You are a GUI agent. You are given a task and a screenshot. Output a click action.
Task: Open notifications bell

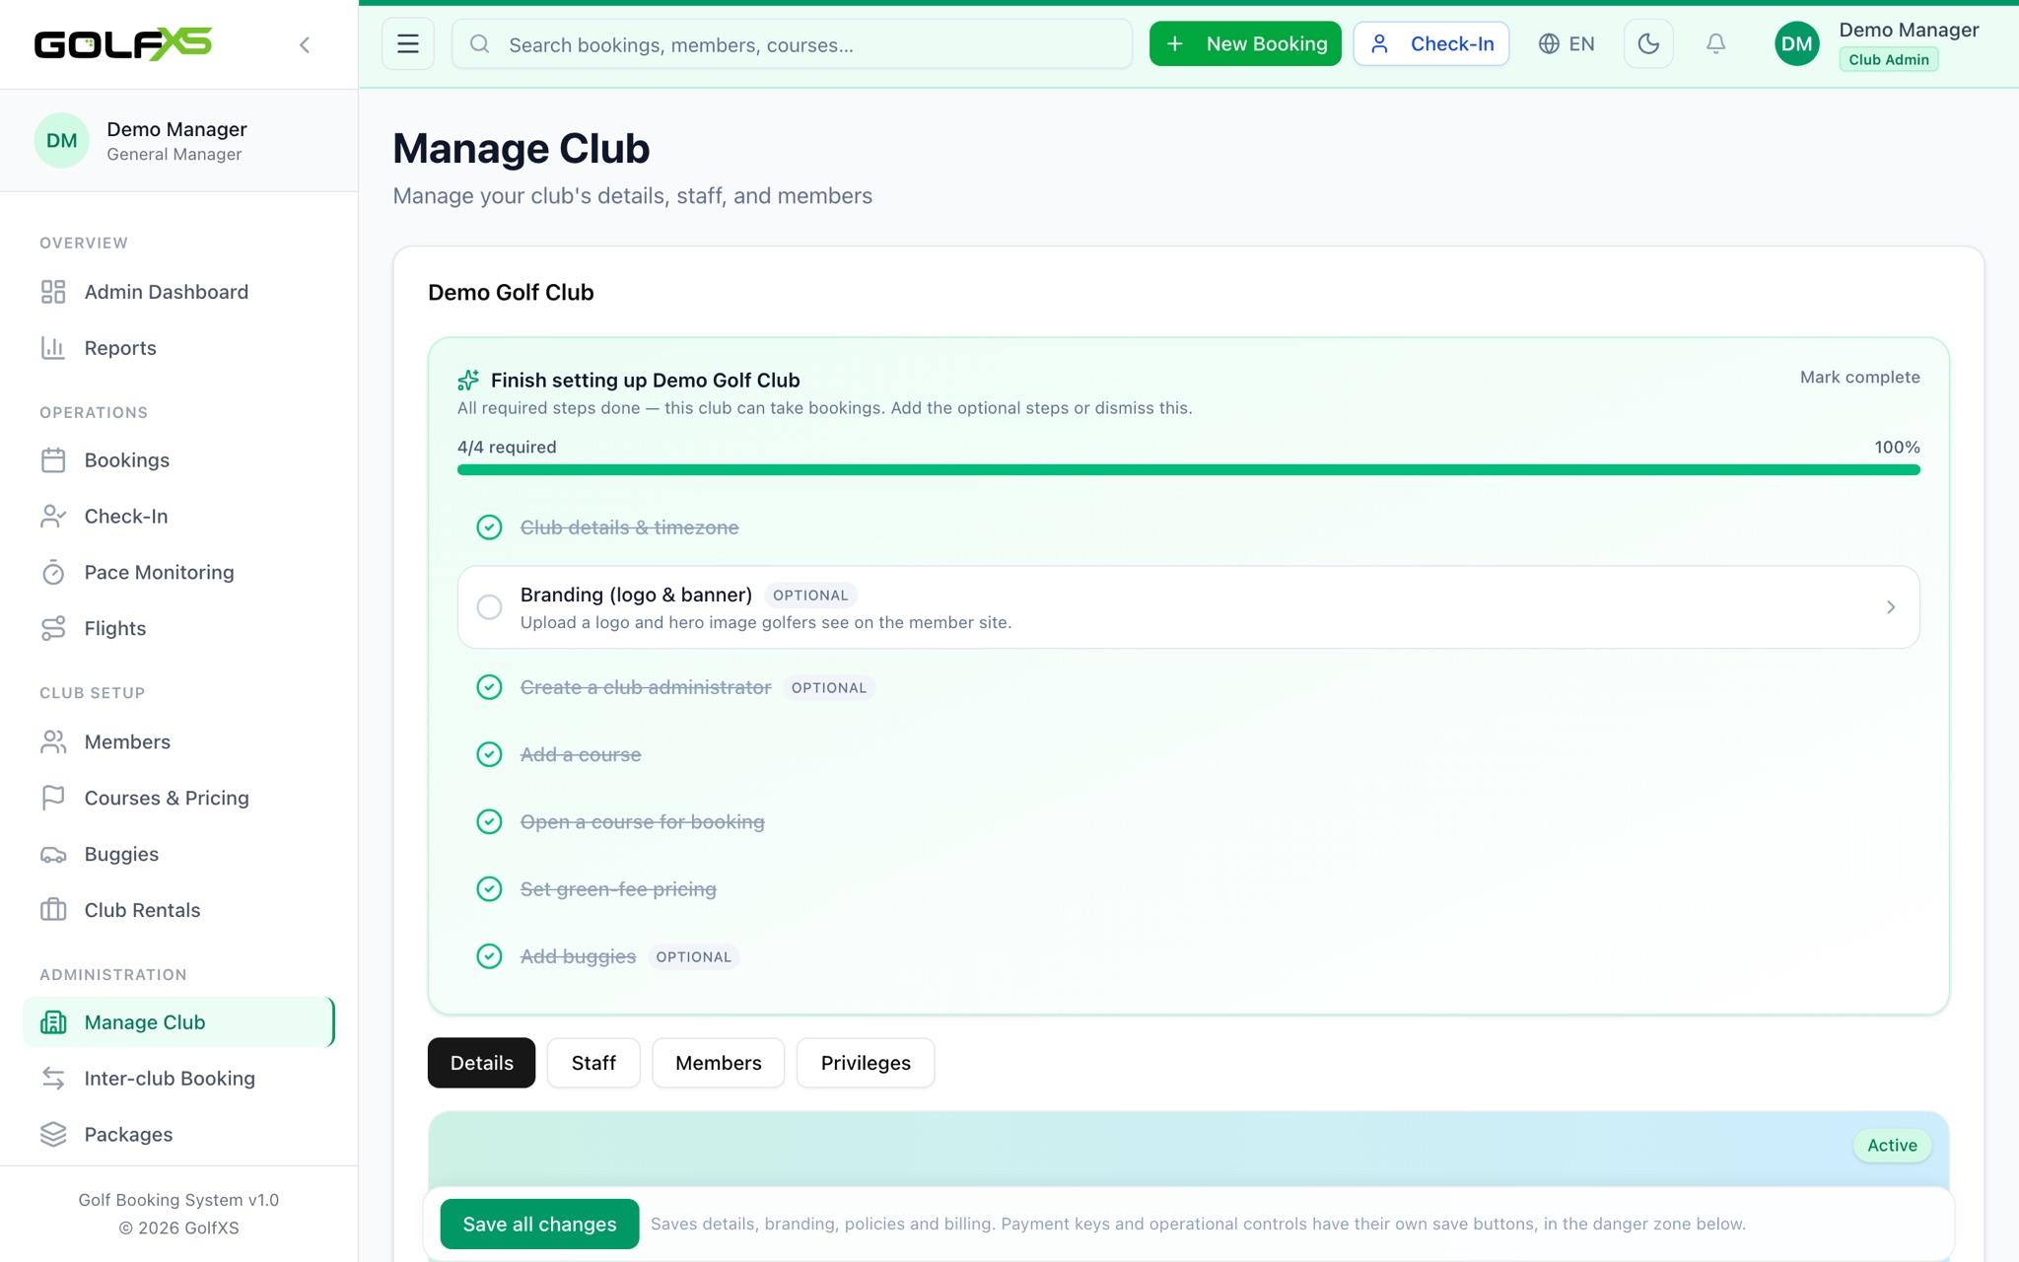tap(1715, 43)
